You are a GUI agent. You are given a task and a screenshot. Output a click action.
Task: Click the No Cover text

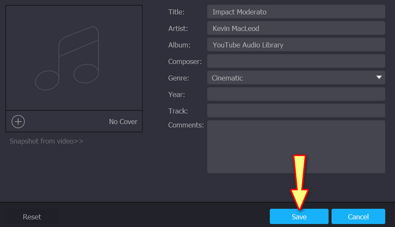123,122
